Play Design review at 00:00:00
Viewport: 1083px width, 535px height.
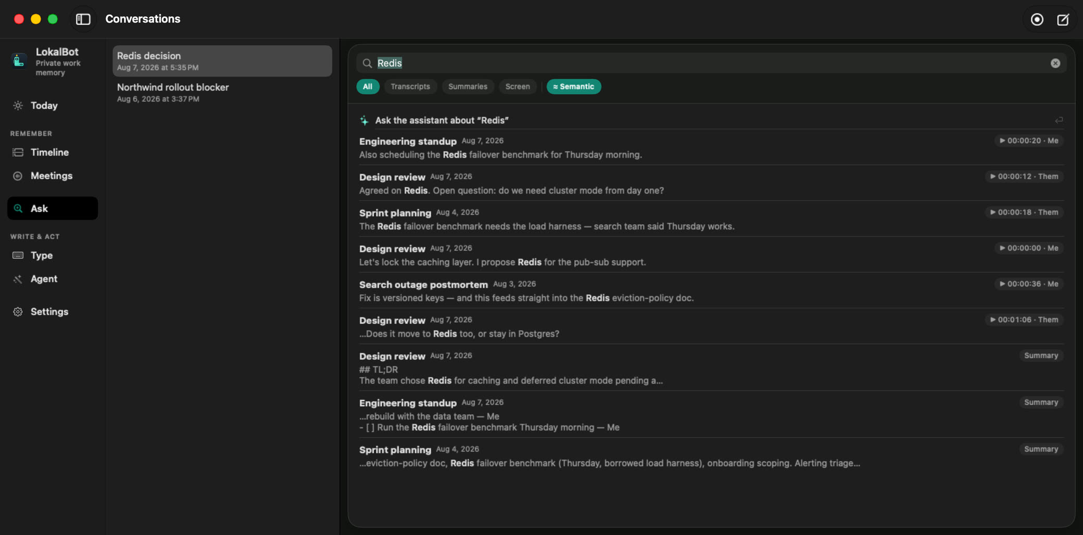click(x=1028, y=248)
